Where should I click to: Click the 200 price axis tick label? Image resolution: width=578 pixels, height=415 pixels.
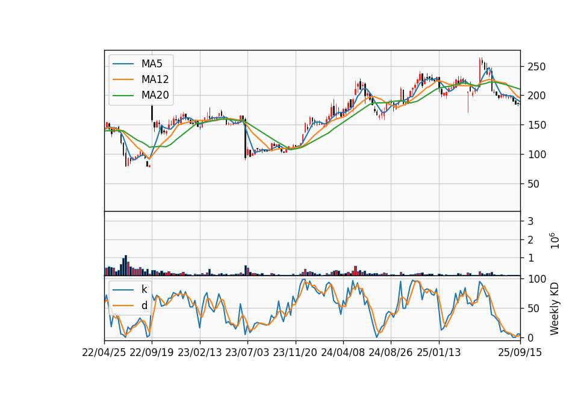(536, 96)
